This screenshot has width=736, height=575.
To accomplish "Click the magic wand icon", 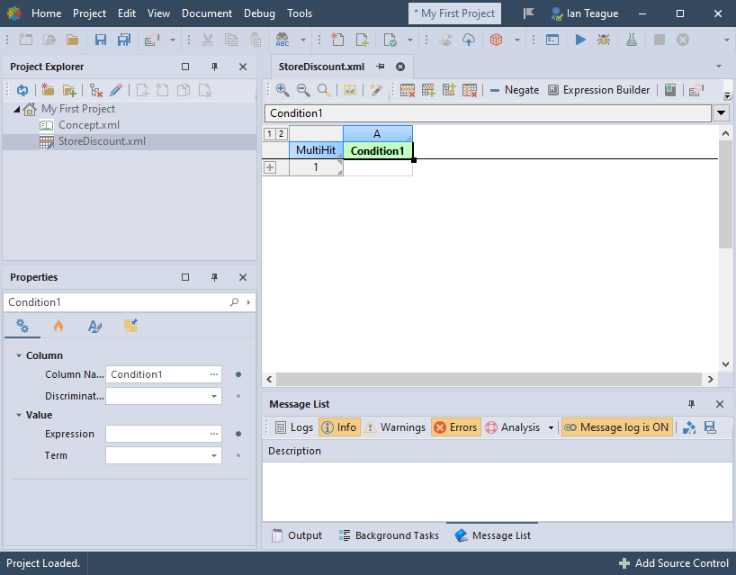I will [375, 90].
